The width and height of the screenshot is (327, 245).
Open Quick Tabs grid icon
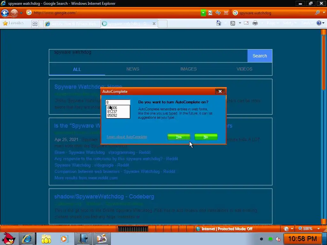pyautogui.click(x=35, y=24)
